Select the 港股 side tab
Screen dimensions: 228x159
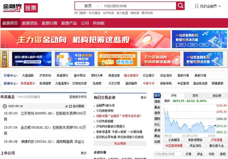click(x=157, y=101)
